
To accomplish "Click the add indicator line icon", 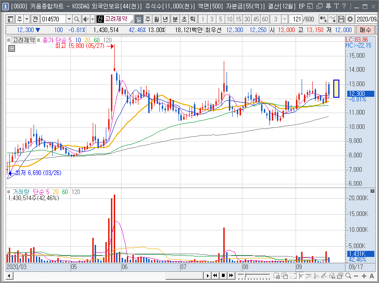I will point(332,19).
